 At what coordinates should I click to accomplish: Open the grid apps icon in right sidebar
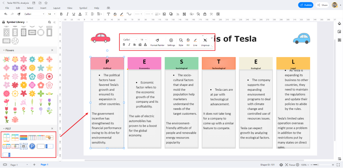(340, 40)
